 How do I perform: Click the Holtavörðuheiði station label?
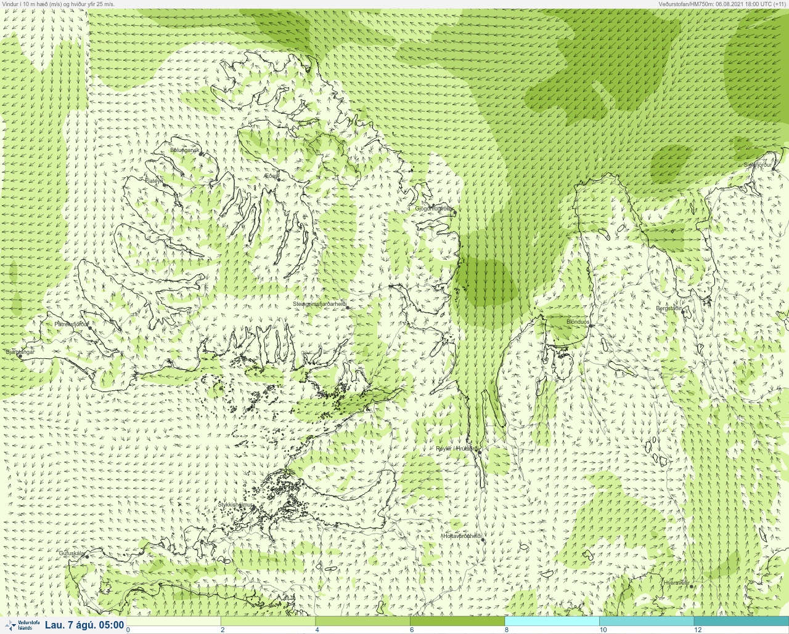[x=462, y=536]
